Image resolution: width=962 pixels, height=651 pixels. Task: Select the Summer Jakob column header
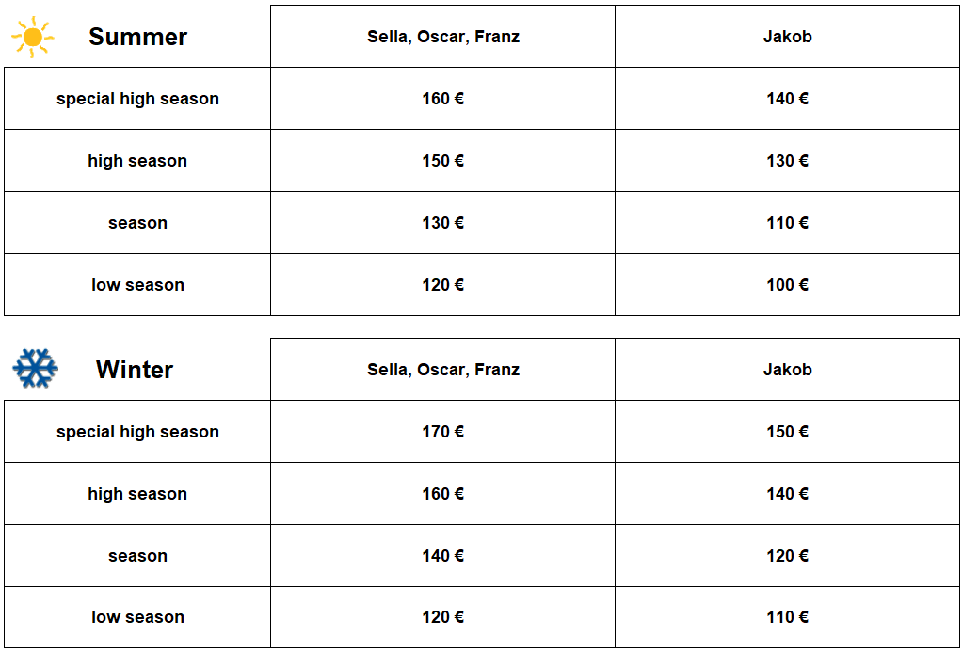pos(787,37)
